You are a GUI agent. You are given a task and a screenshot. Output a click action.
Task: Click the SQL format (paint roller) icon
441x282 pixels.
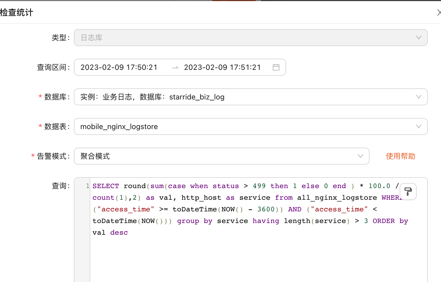point(408,192)
